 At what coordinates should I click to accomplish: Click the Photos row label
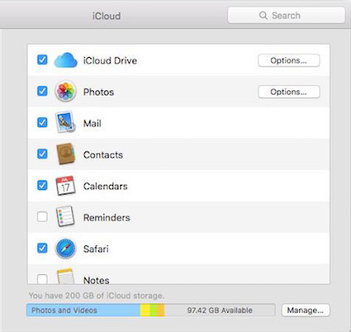pos(98,92)
